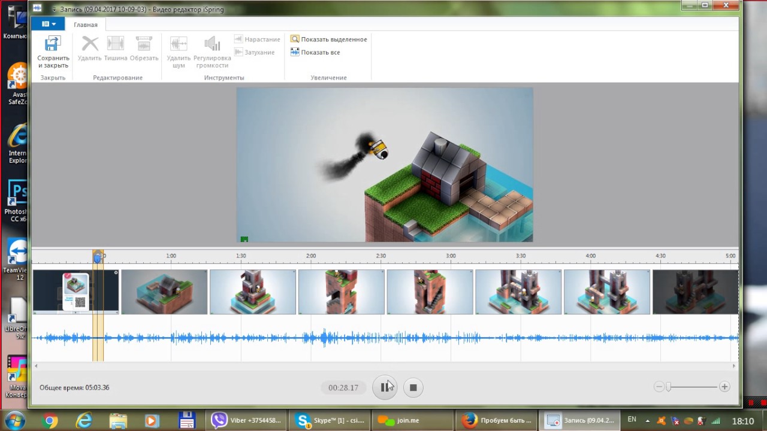Click Save and close (Сохранить и закрыть)
Screen dimensions: 767x431
(x=53, y=52)
